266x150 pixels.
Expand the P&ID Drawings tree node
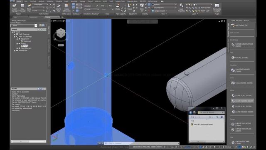coord(15,34)
